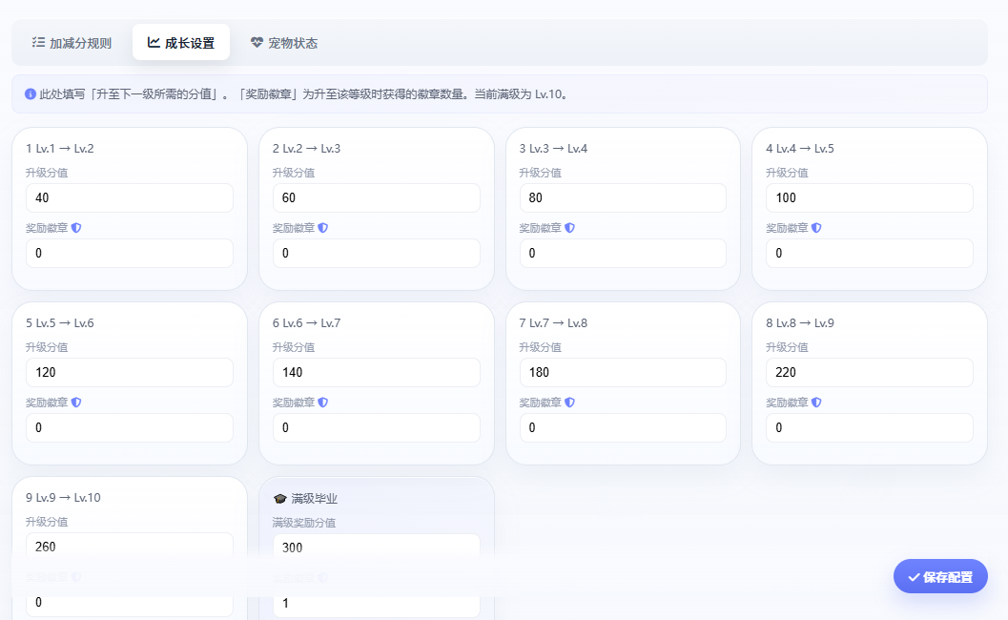Focus the 满级奖励分值 field with 300

click(x=376, y=548)
